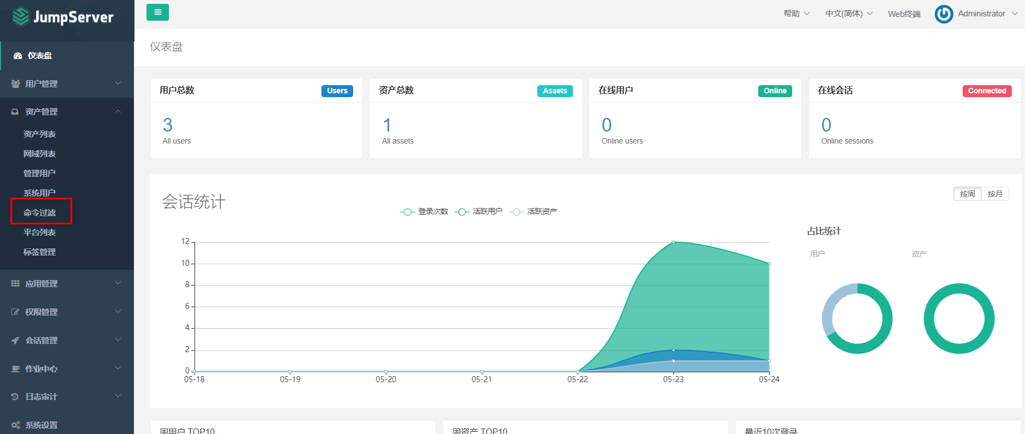The height and width of the screenshot is (434, 1025).
Task: Switch session statistics to 按月
Action: (x=995, y=194)
